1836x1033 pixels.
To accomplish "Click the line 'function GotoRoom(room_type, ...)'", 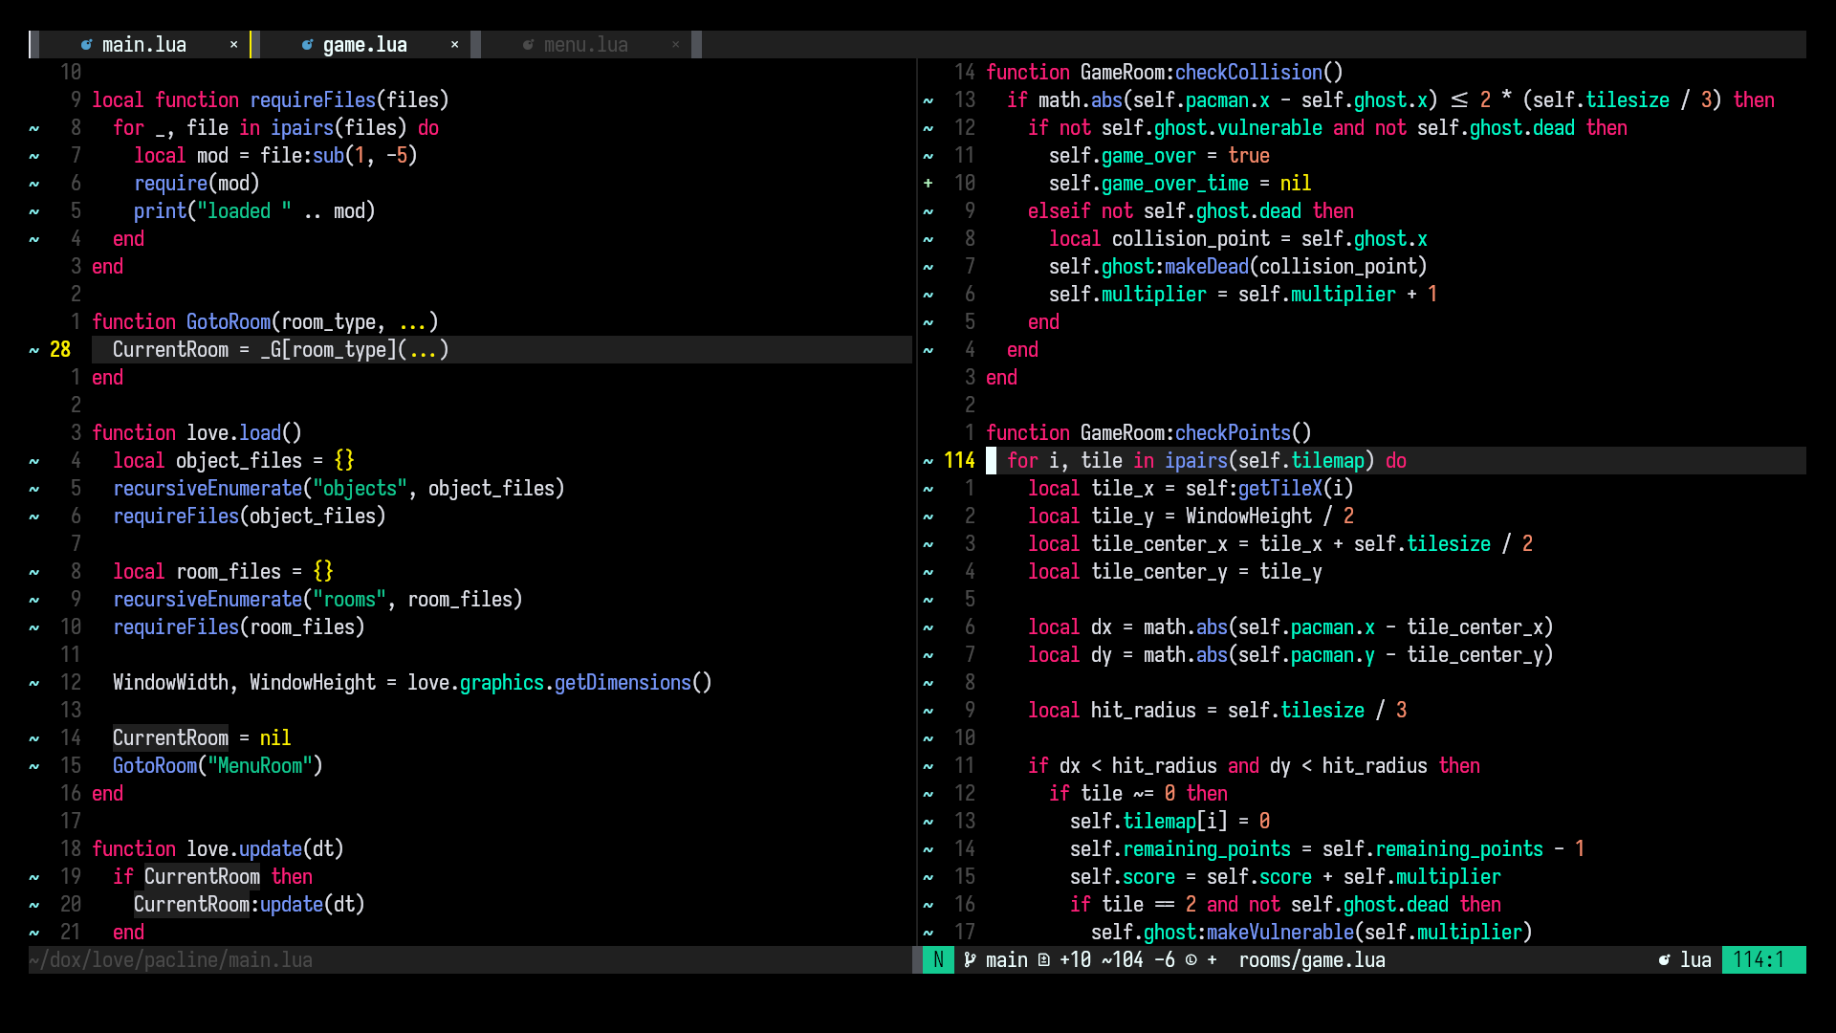I will 266,322.
